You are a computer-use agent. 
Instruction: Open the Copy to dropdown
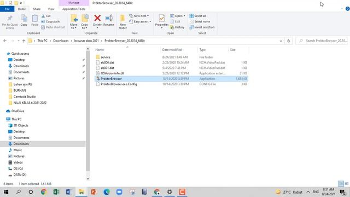tap(84, 22)
